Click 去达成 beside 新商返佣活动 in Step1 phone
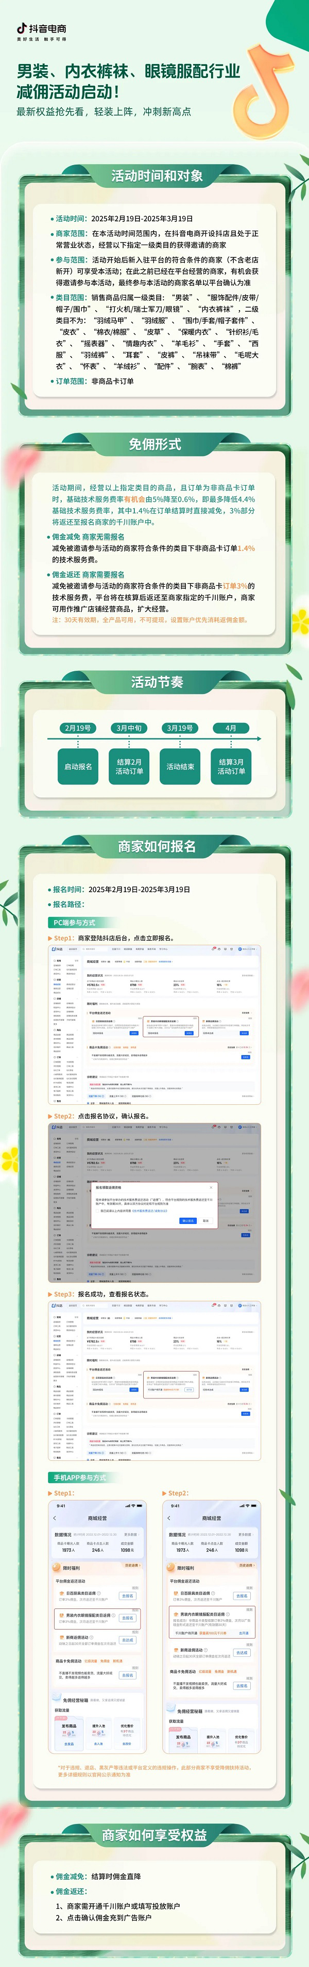 [x=127, y=1640]
